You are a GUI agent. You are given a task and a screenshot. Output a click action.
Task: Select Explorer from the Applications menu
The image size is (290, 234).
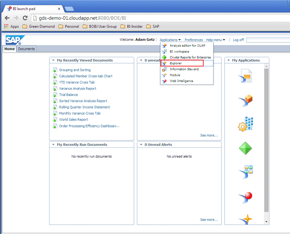tap(176, 63)
